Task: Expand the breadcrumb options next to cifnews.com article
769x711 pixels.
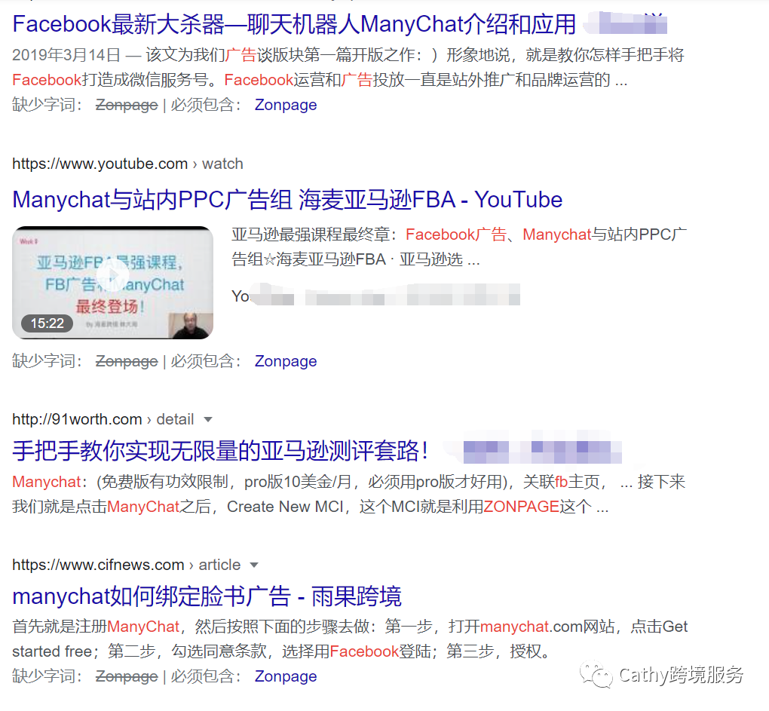Action: click(252, 565)
